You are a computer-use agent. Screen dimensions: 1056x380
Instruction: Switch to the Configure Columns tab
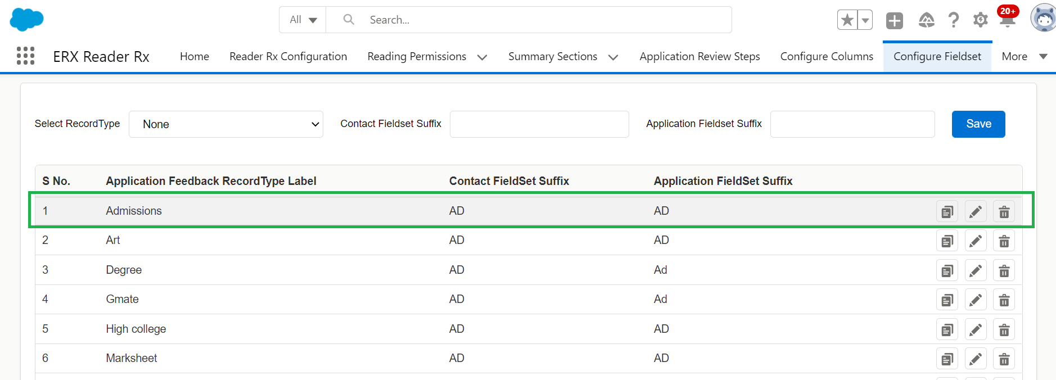pos(826,57)
